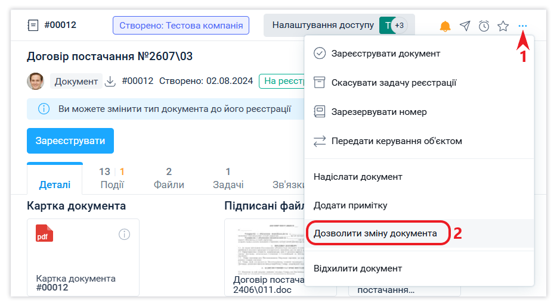
Task: Switch to the Файли tab
Action: (169, 178)
